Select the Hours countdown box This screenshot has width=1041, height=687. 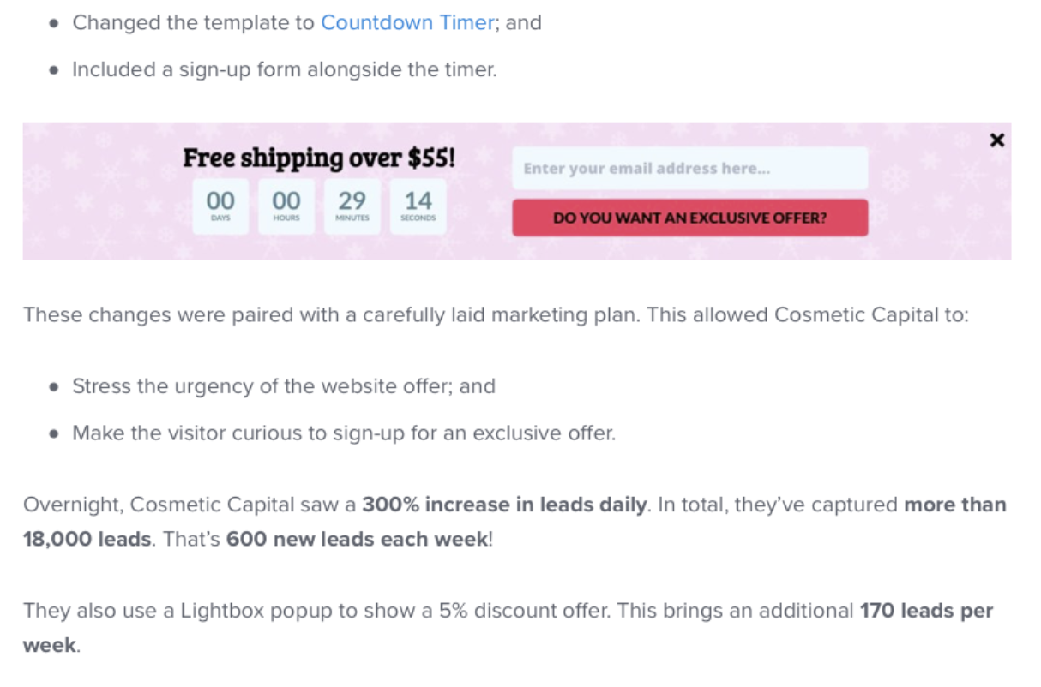(x=286, y=206)
